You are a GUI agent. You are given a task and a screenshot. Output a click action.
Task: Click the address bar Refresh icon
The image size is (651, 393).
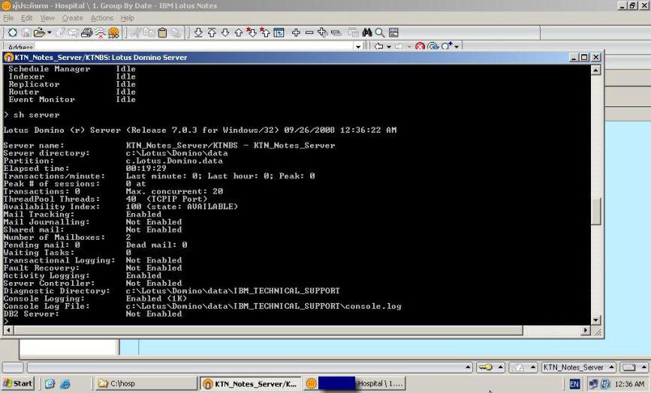pos(432,46)
